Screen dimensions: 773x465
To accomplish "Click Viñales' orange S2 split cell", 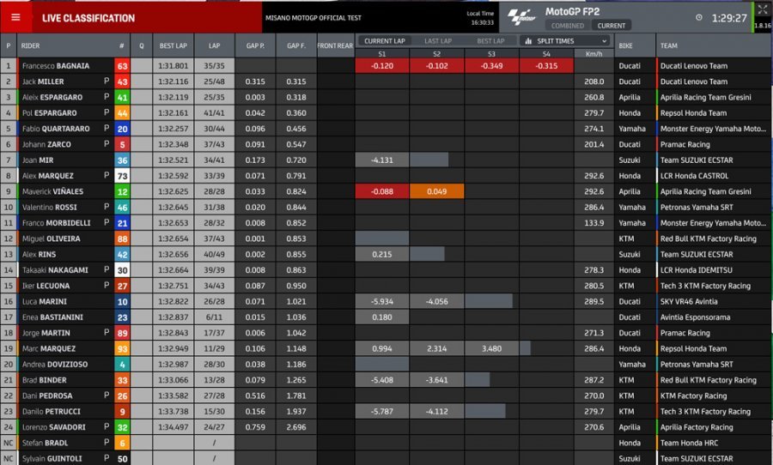I will 436,191.
